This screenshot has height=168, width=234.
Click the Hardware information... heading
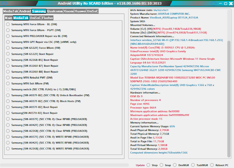coord(145,93)
